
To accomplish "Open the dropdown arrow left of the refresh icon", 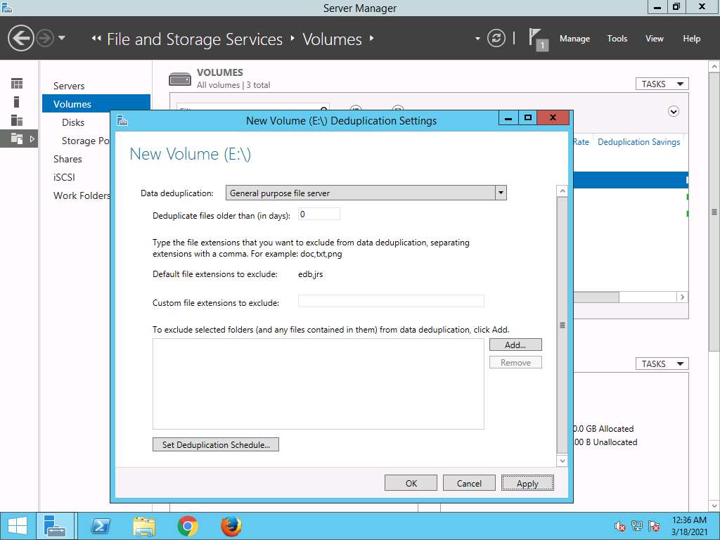I will click(477, 39).
